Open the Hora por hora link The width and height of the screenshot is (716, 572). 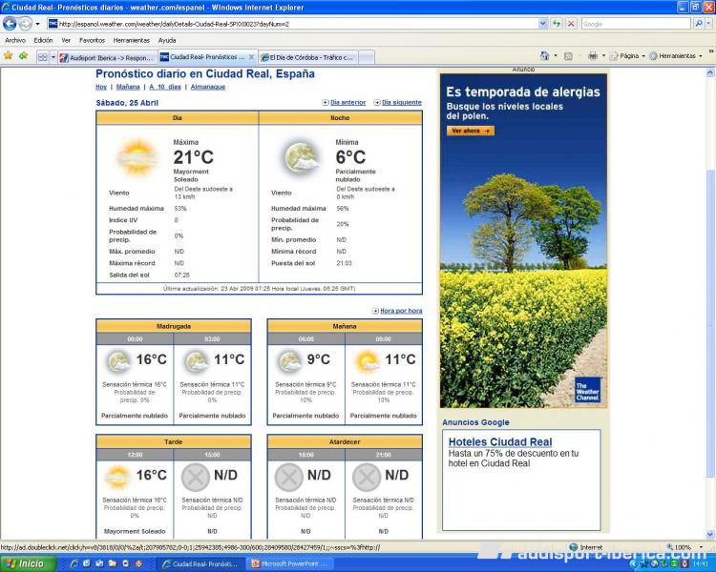(x=401, y=311)
